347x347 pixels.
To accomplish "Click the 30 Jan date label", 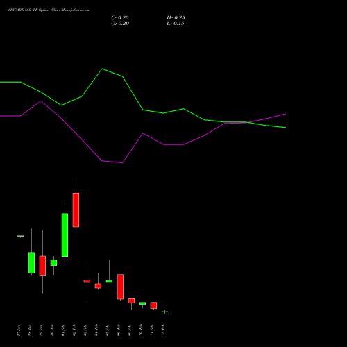I will point(52,330).
